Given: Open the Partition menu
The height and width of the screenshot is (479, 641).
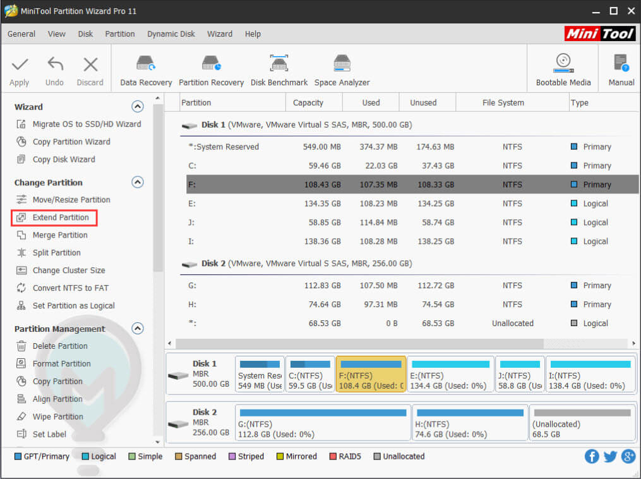Looking at the screenshot, I should 120,34.
